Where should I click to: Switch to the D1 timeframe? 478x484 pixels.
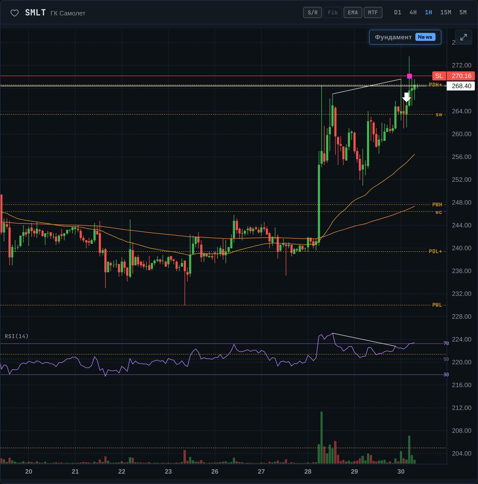(398, 12)
